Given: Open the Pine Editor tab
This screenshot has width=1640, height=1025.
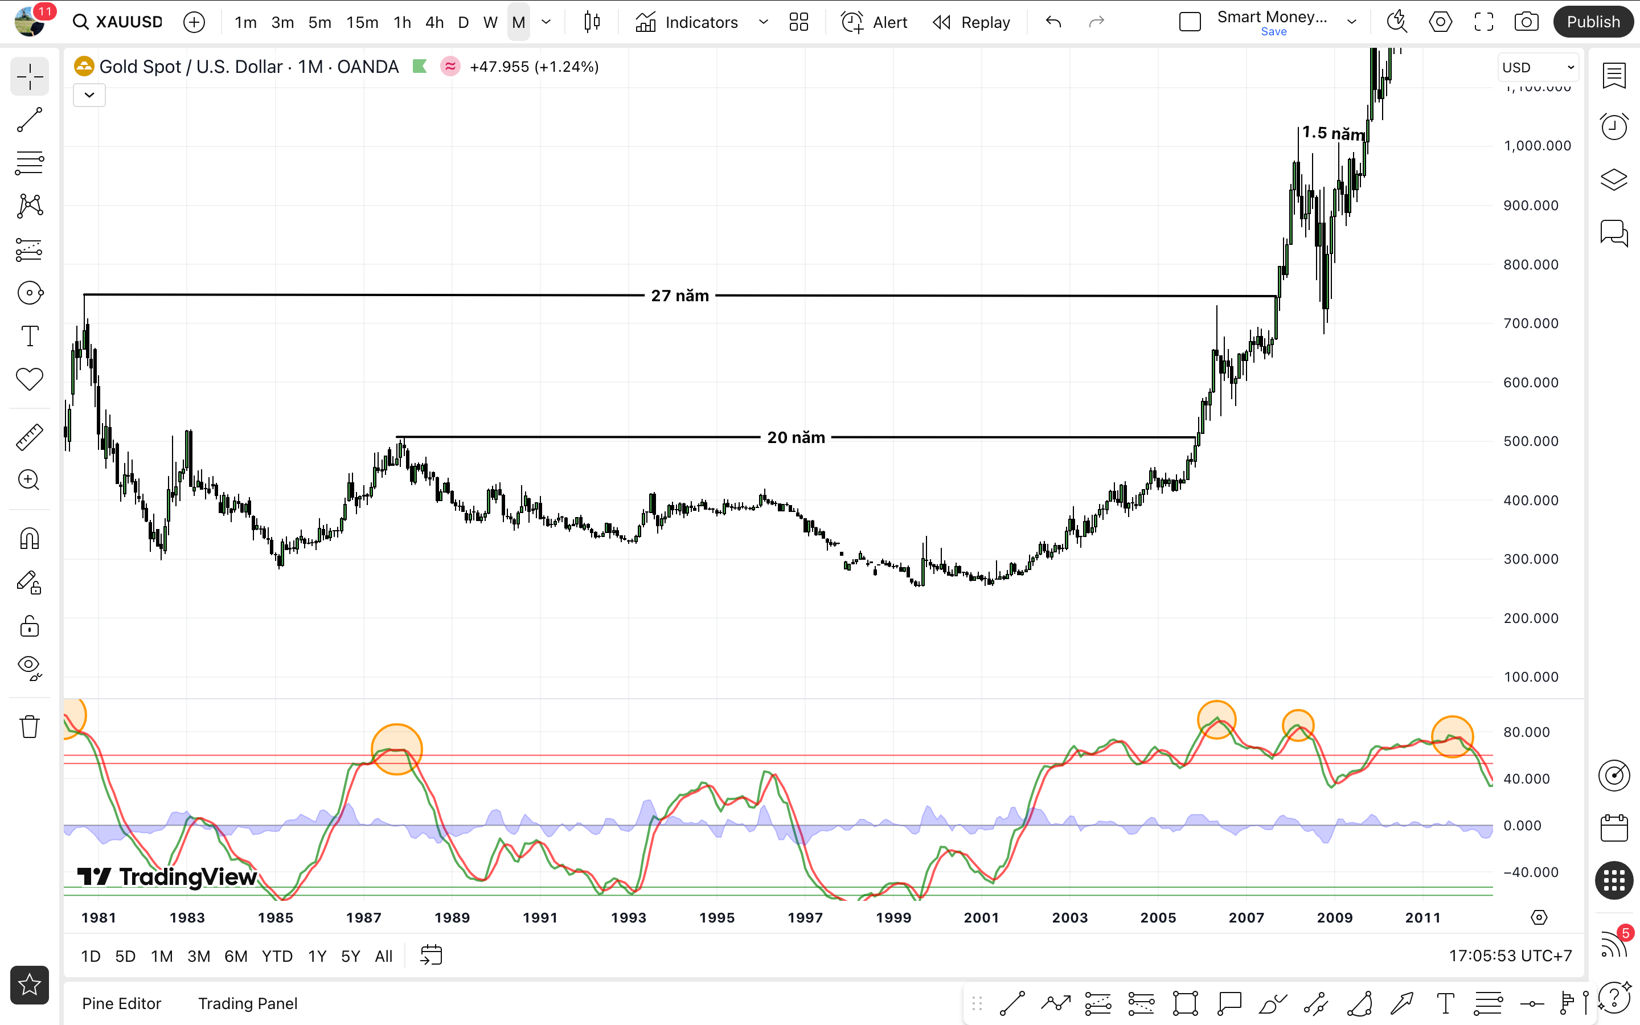Looking at the screenshot, I should 121,1003.
